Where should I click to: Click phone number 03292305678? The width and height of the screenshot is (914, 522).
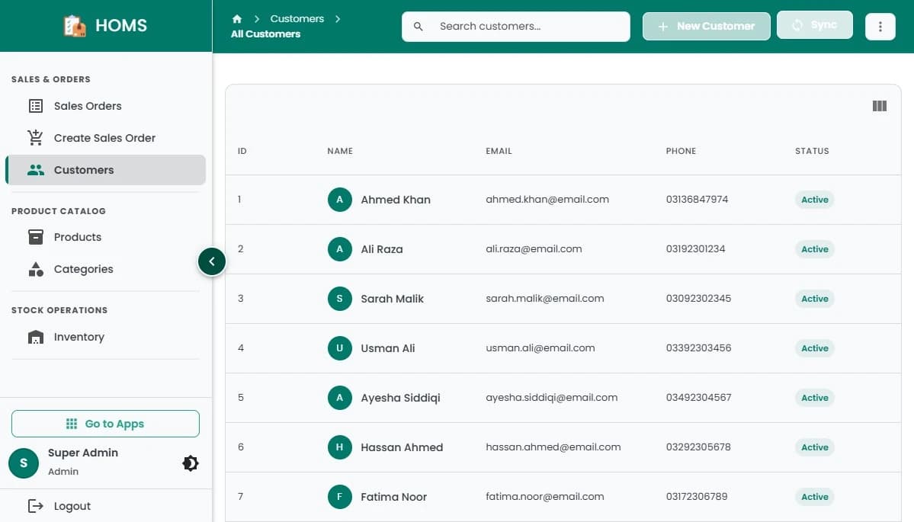[x=698, y=447]
